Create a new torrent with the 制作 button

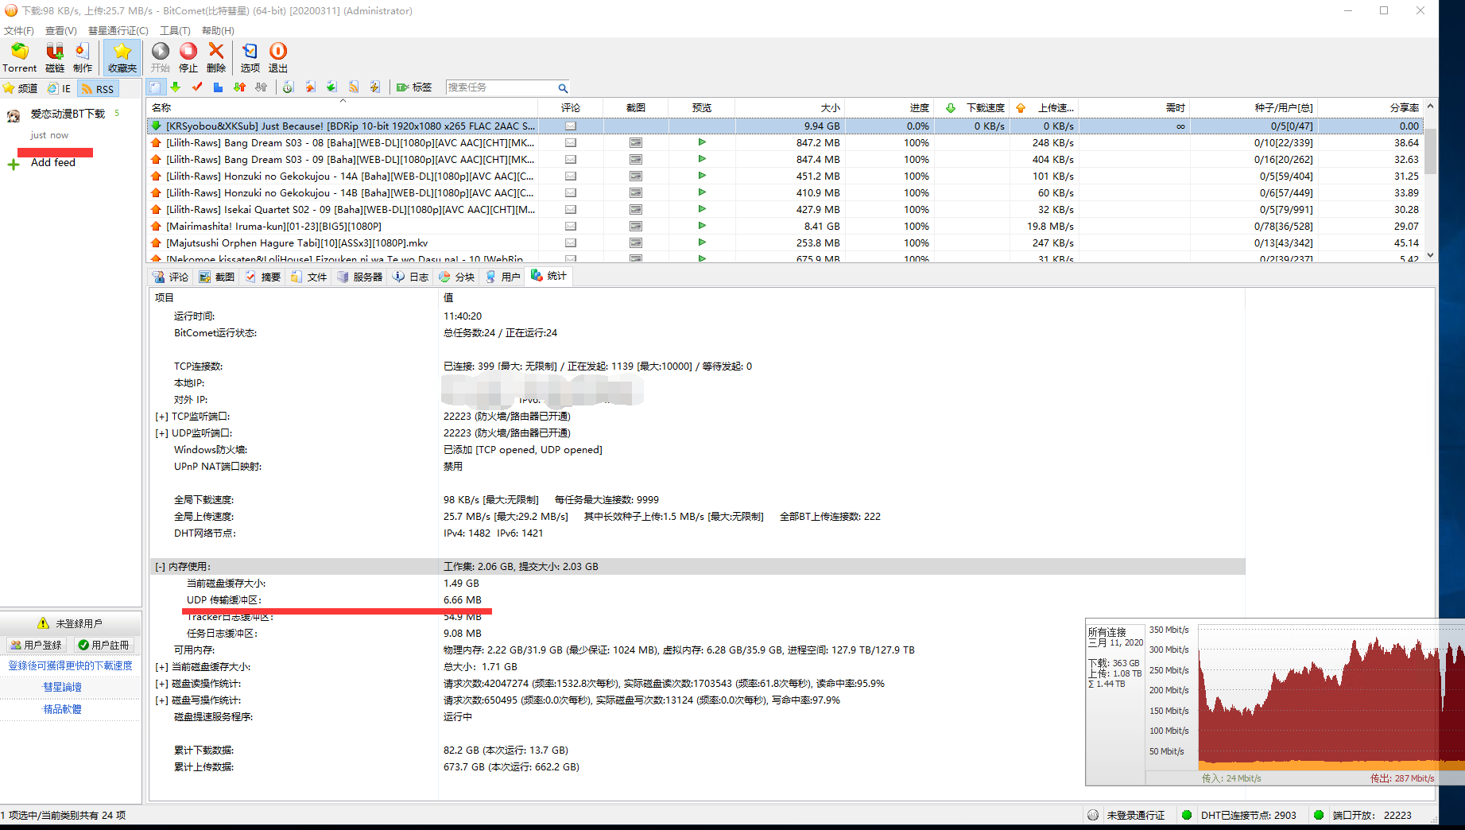click(x=83, y=57)
